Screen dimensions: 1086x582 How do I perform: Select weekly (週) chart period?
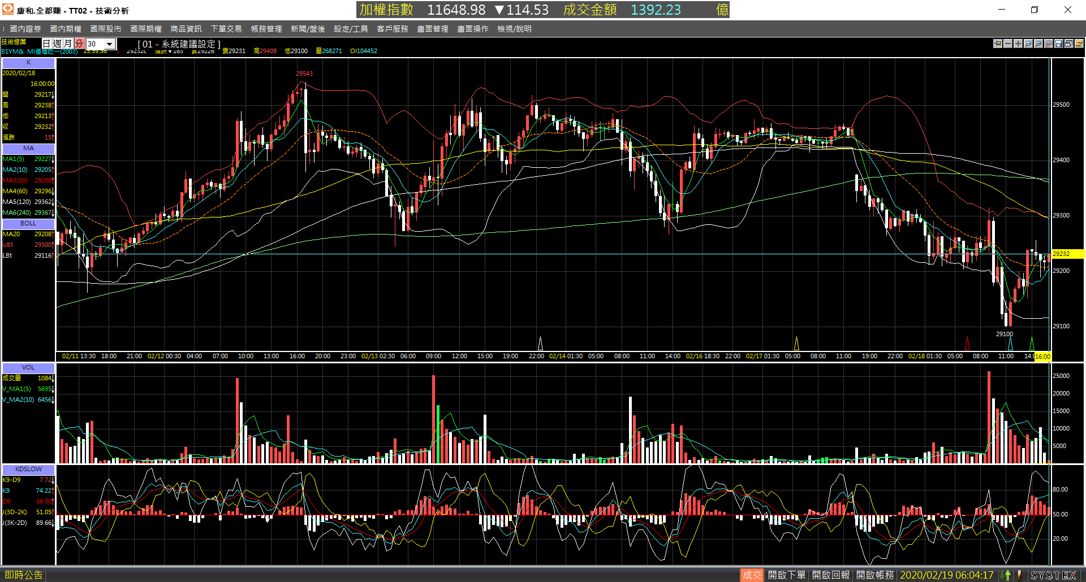click(57, 44)
